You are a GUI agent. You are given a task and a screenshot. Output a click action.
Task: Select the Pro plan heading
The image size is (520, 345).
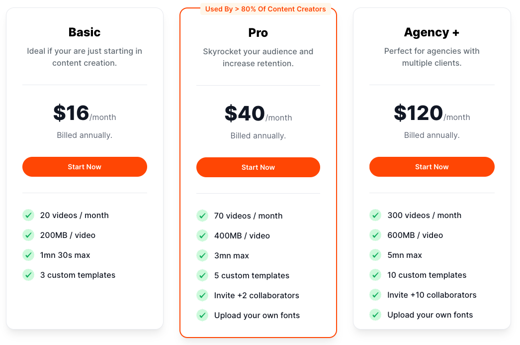[258, 33]
